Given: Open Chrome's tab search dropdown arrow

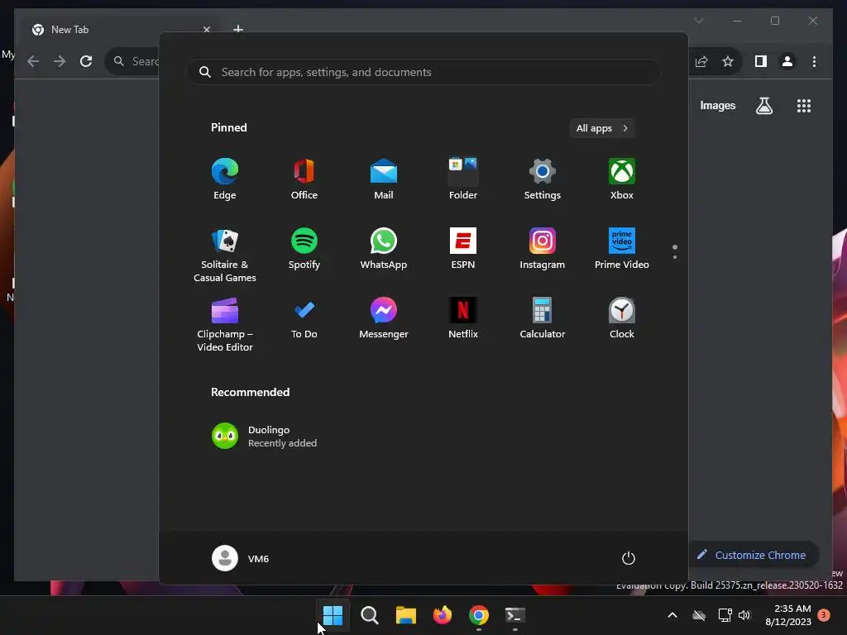Looking at the screenshot, I should pyautogui.click(x=698, y=21).
